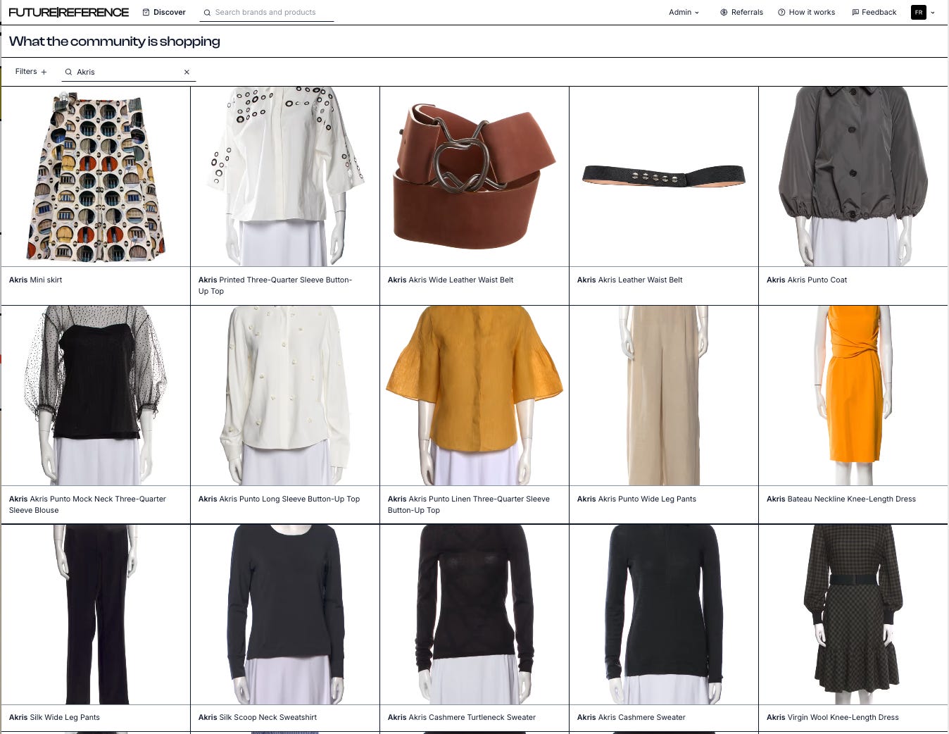Open the black Leather Waist Belt image
The height and width of the screenshot is (734, 949).
click(x=664, y=176)
